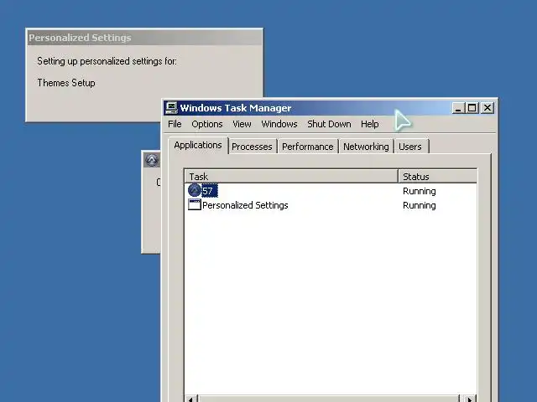Switch to the Applications tab

[x=198, y=145]
